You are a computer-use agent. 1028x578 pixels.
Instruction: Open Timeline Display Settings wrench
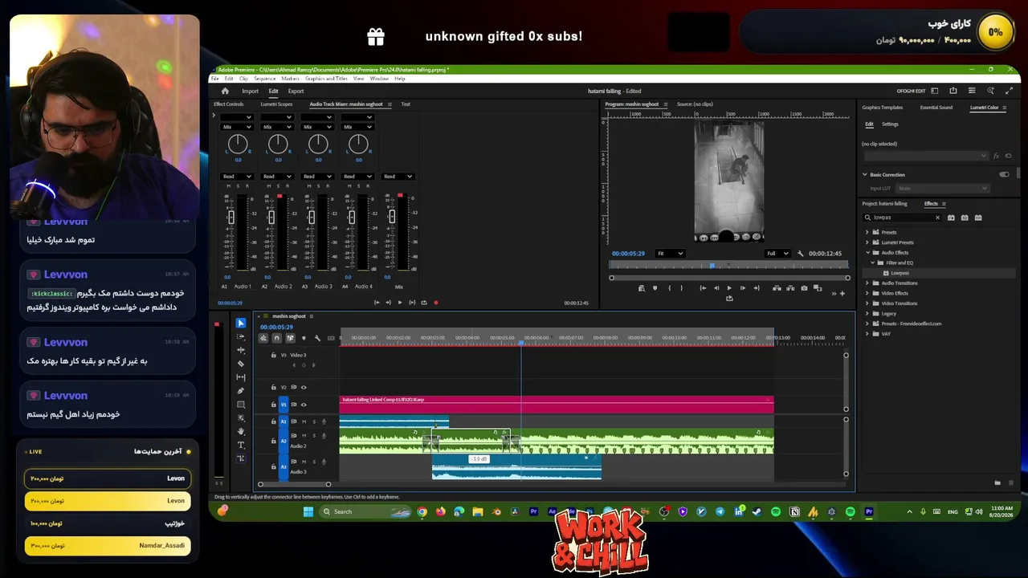(x=317, y=338)
